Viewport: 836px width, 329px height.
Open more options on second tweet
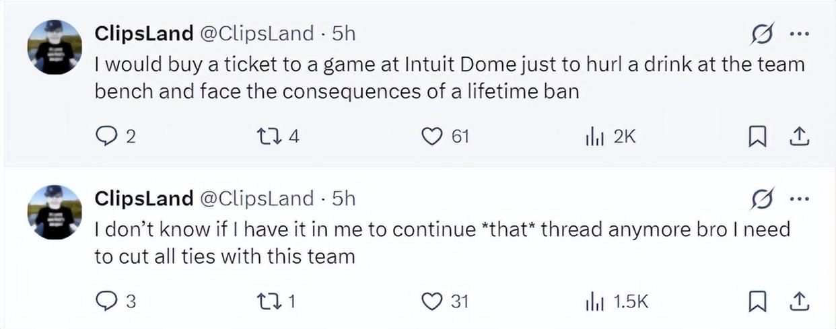tap(800, 197)
